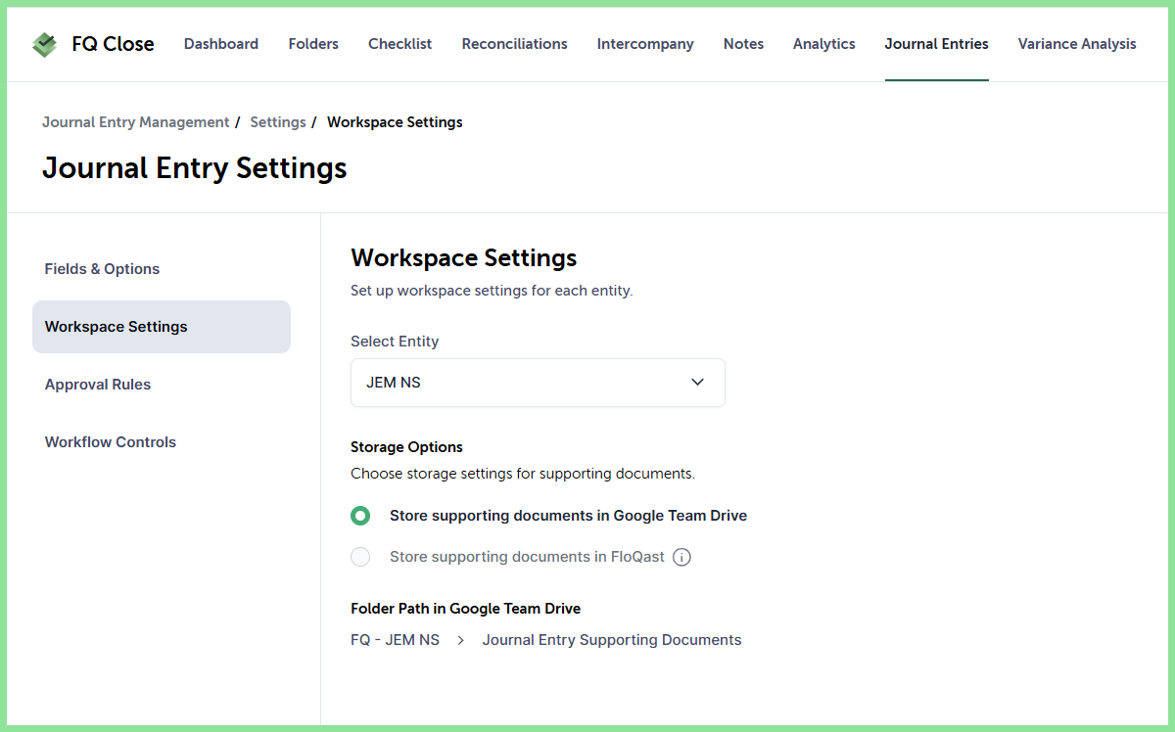Open Workflow Controls in the sidebar
This screenshot has height=732, width=1175.
(x=162, y=442)
